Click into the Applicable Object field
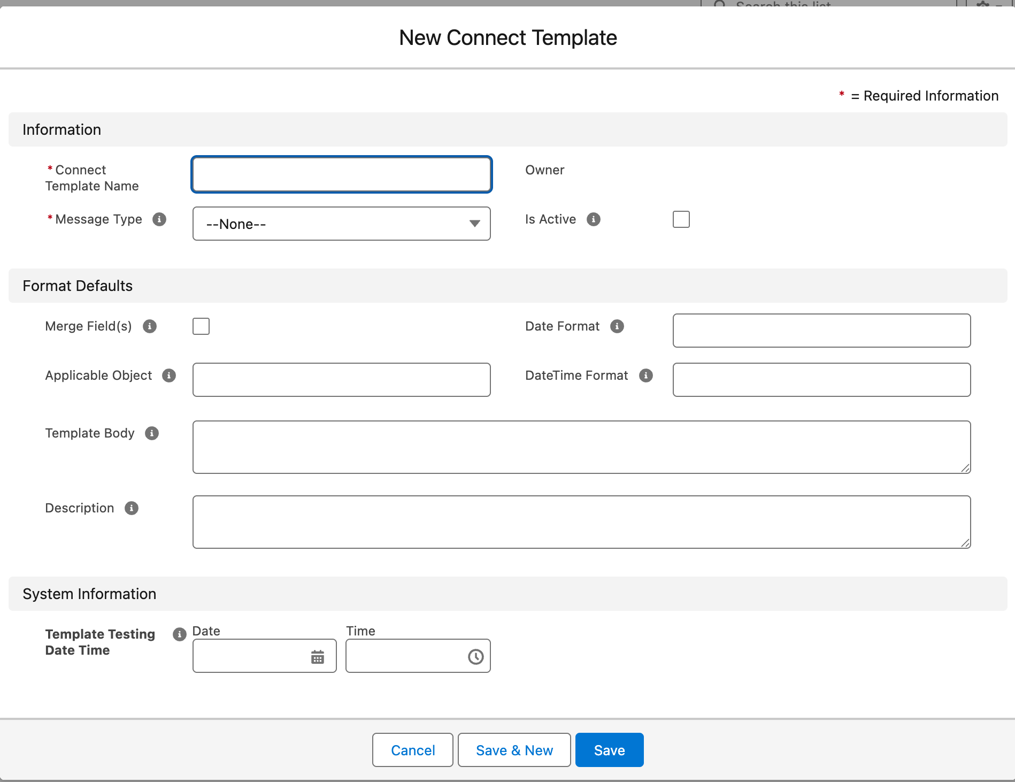1015x782 pixels. pyautogui.click(x=342, y=380)
